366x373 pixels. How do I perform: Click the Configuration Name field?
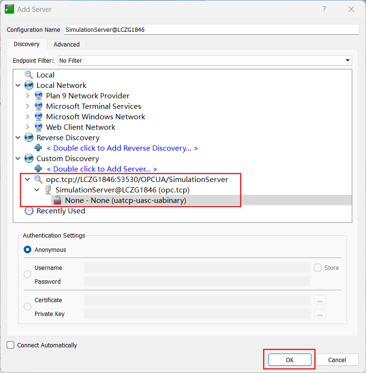[x=211, y=30]
